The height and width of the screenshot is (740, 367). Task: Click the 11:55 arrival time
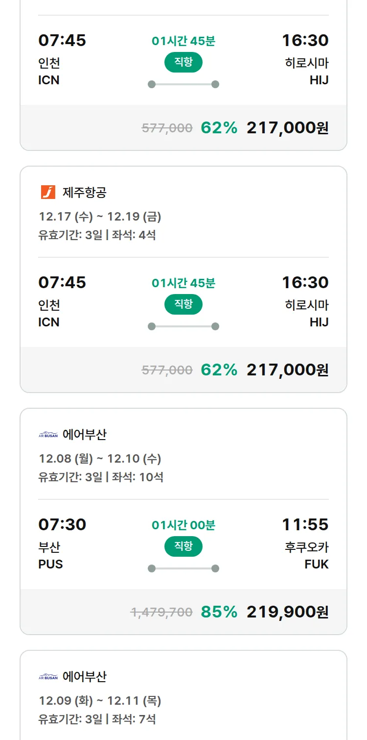[x=305, y=524]
